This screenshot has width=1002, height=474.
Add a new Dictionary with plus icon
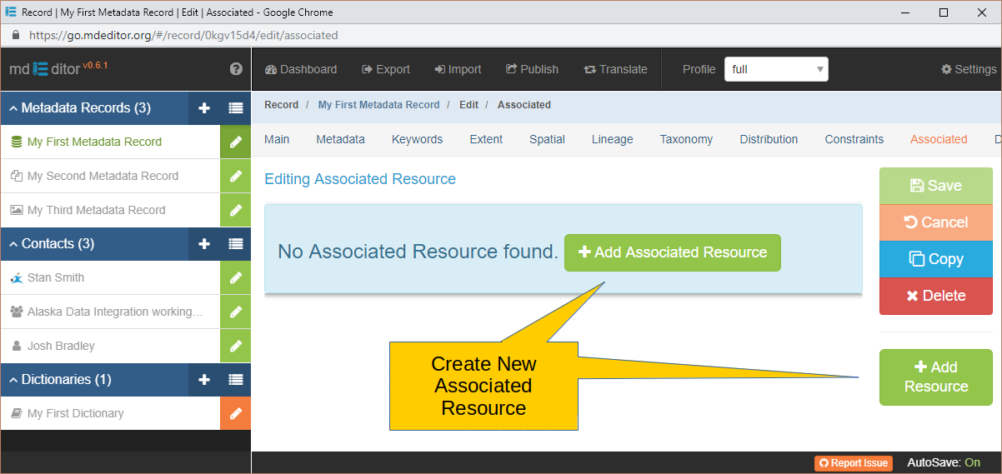[x=204, y=380]
